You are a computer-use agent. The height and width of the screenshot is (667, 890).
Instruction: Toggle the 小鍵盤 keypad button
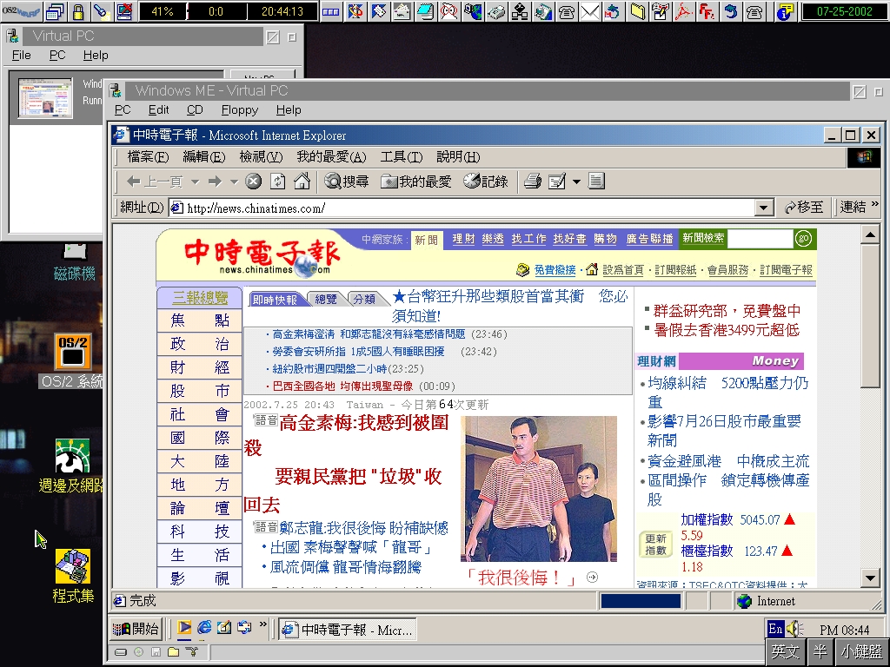pos(861,651)
